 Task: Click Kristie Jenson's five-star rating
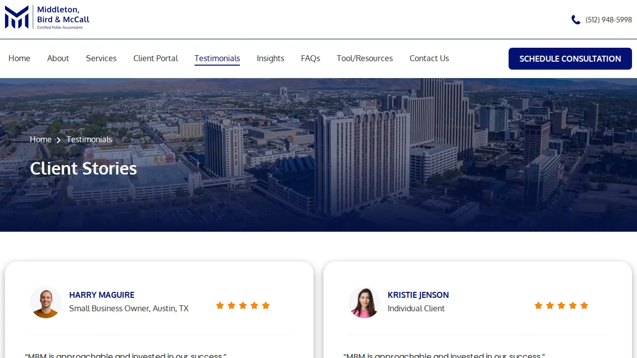click(x=561, y=305)
